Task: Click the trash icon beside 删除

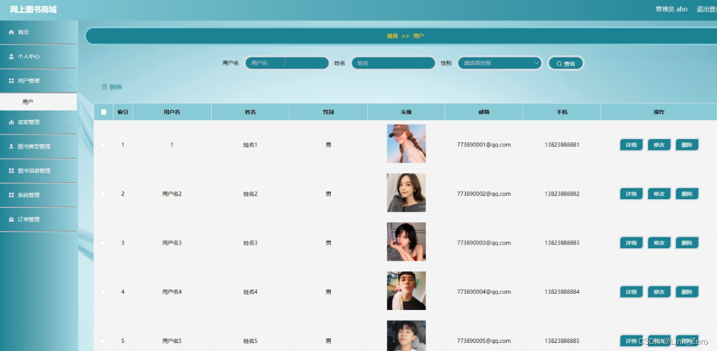Action: click(106, 85)
